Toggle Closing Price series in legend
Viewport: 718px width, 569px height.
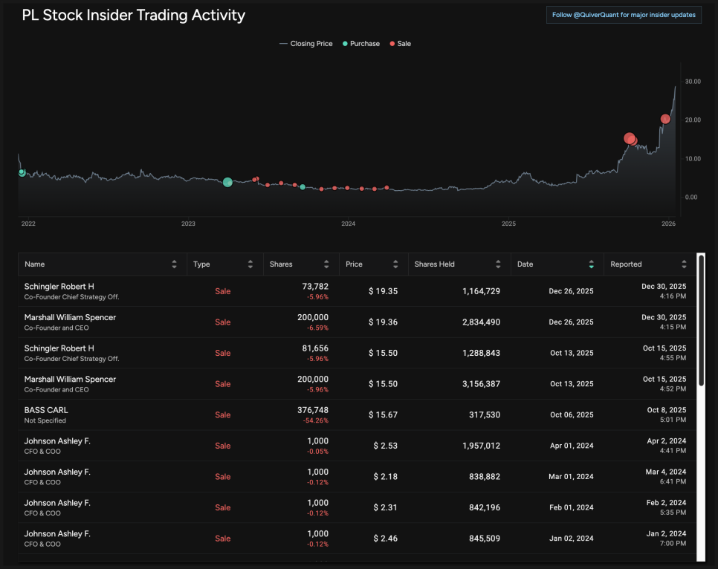305,44
